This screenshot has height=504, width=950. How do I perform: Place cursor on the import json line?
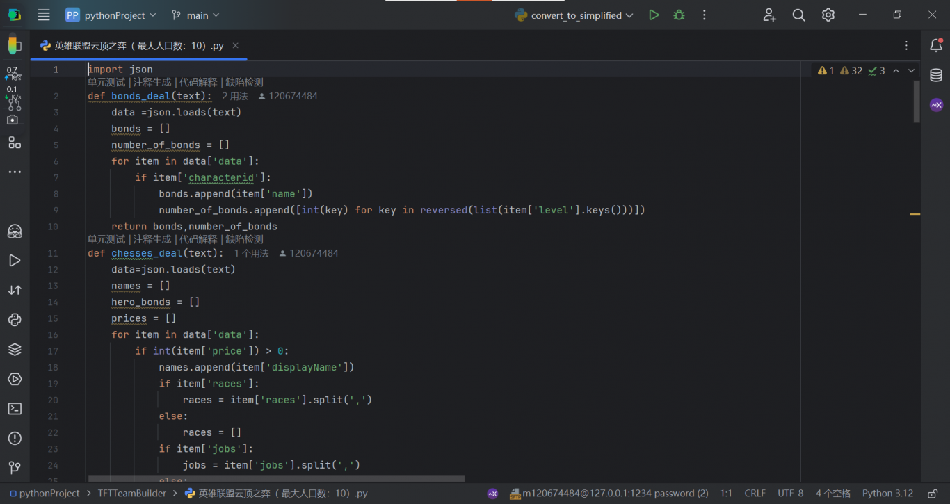[120, 70]
